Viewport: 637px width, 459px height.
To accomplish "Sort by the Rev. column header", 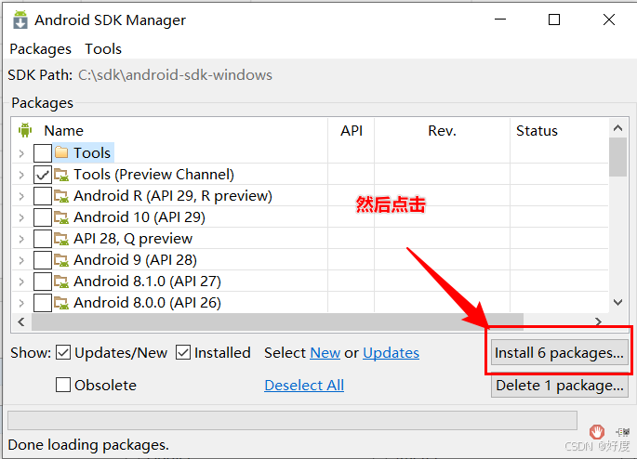I will pos(442,131).
